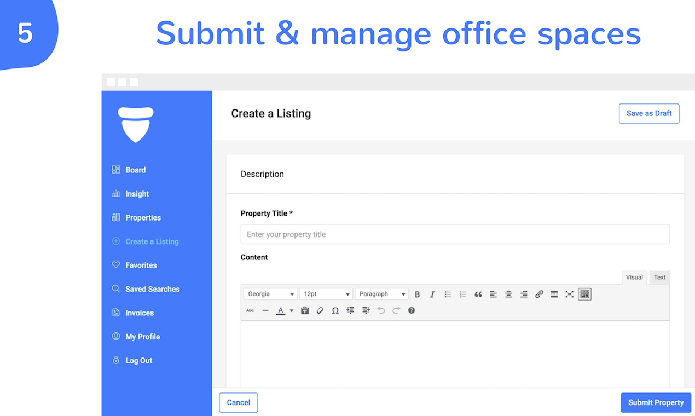
Task: Insert a blockquote
Action: point(478,294)
